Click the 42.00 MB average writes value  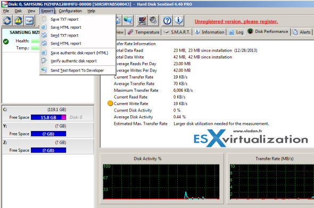(x=182, y=70)
